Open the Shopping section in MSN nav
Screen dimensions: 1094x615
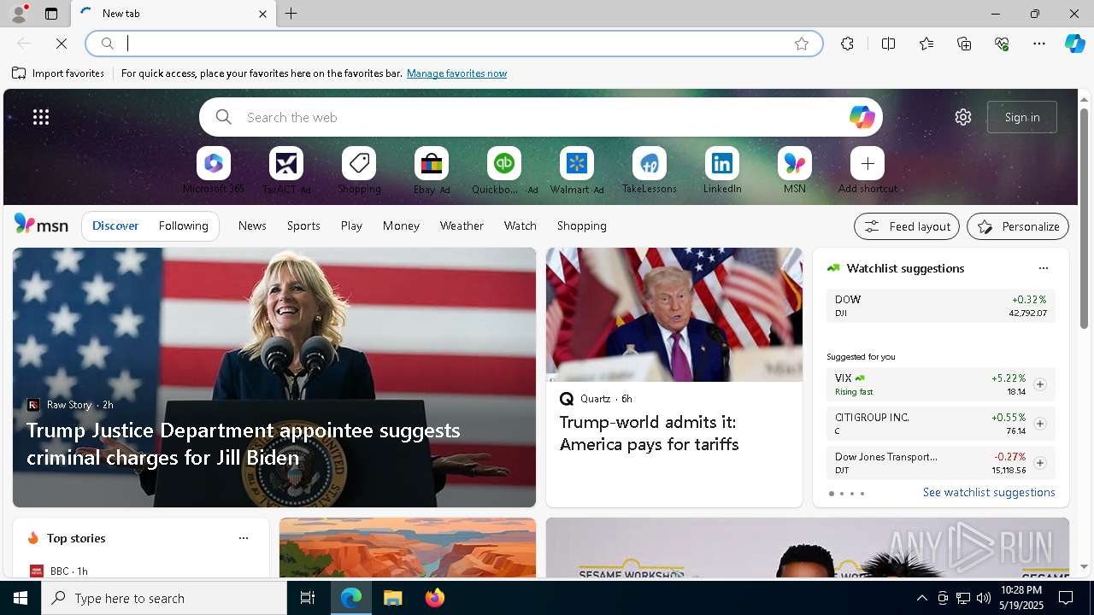click(x=581, y=225)
